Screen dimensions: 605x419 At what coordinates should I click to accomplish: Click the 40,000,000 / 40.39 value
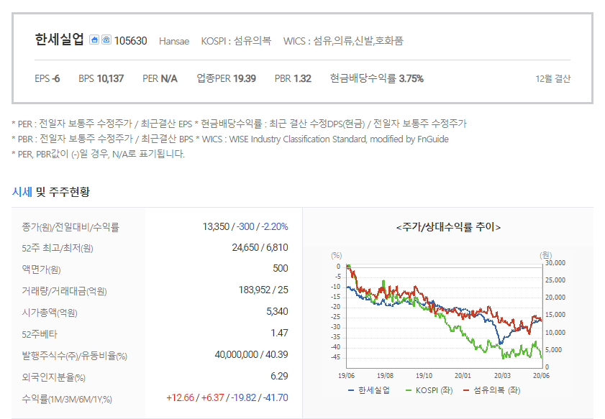252,354
